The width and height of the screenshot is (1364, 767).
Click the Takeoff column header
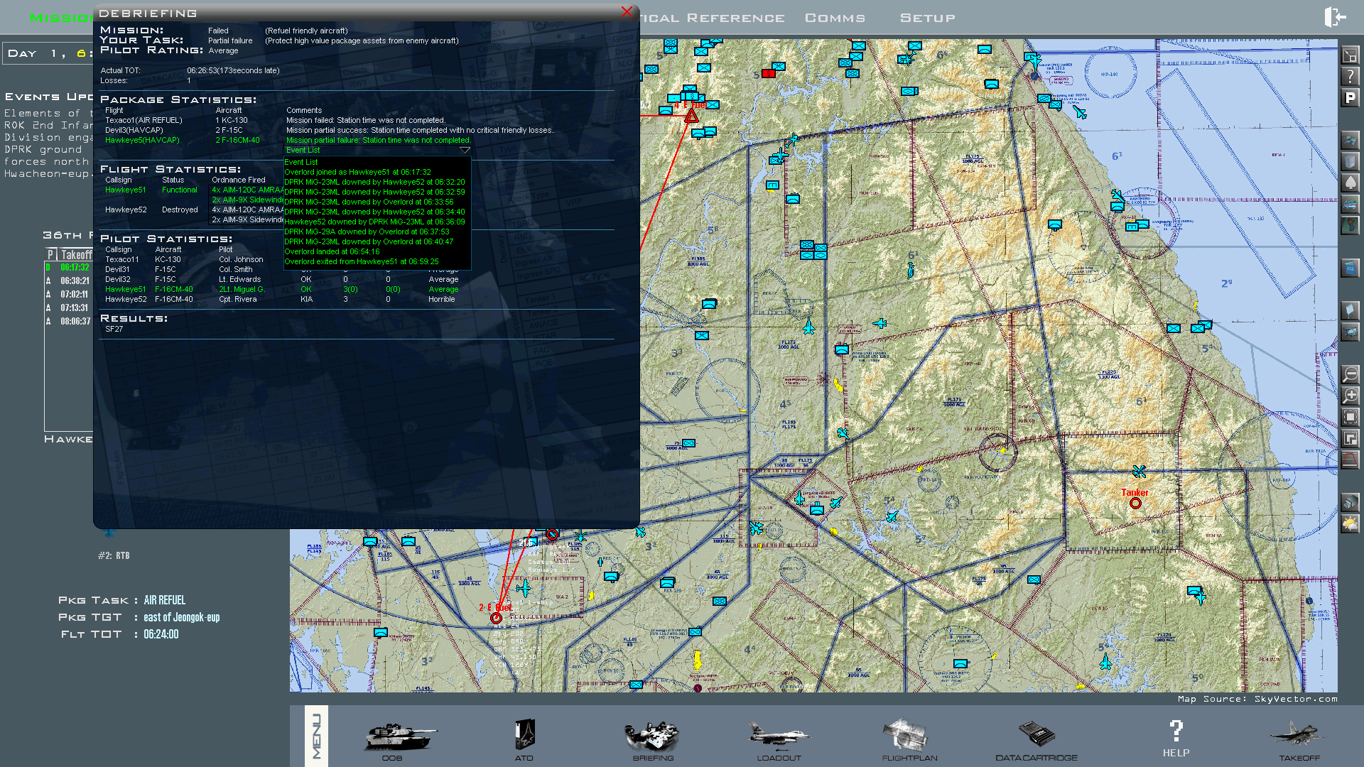[x=76, y=254]
